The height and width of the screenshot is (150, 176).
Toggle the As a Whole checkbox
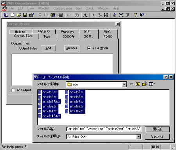coord(89,48)
